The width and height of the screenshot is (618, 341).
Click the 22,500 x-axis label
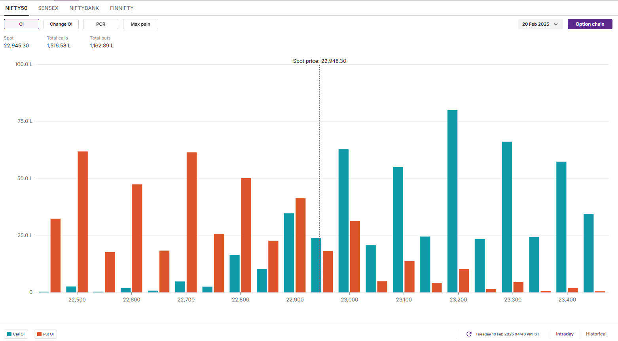coord(77,300)
